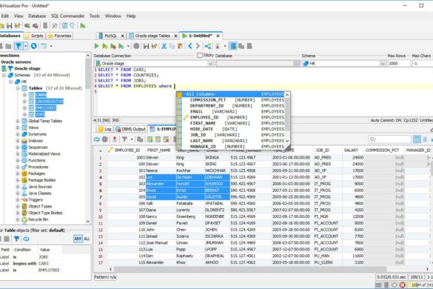The image size is (433, 289).
Task: Collapse the Tables tree node
Action: [18, 88]
